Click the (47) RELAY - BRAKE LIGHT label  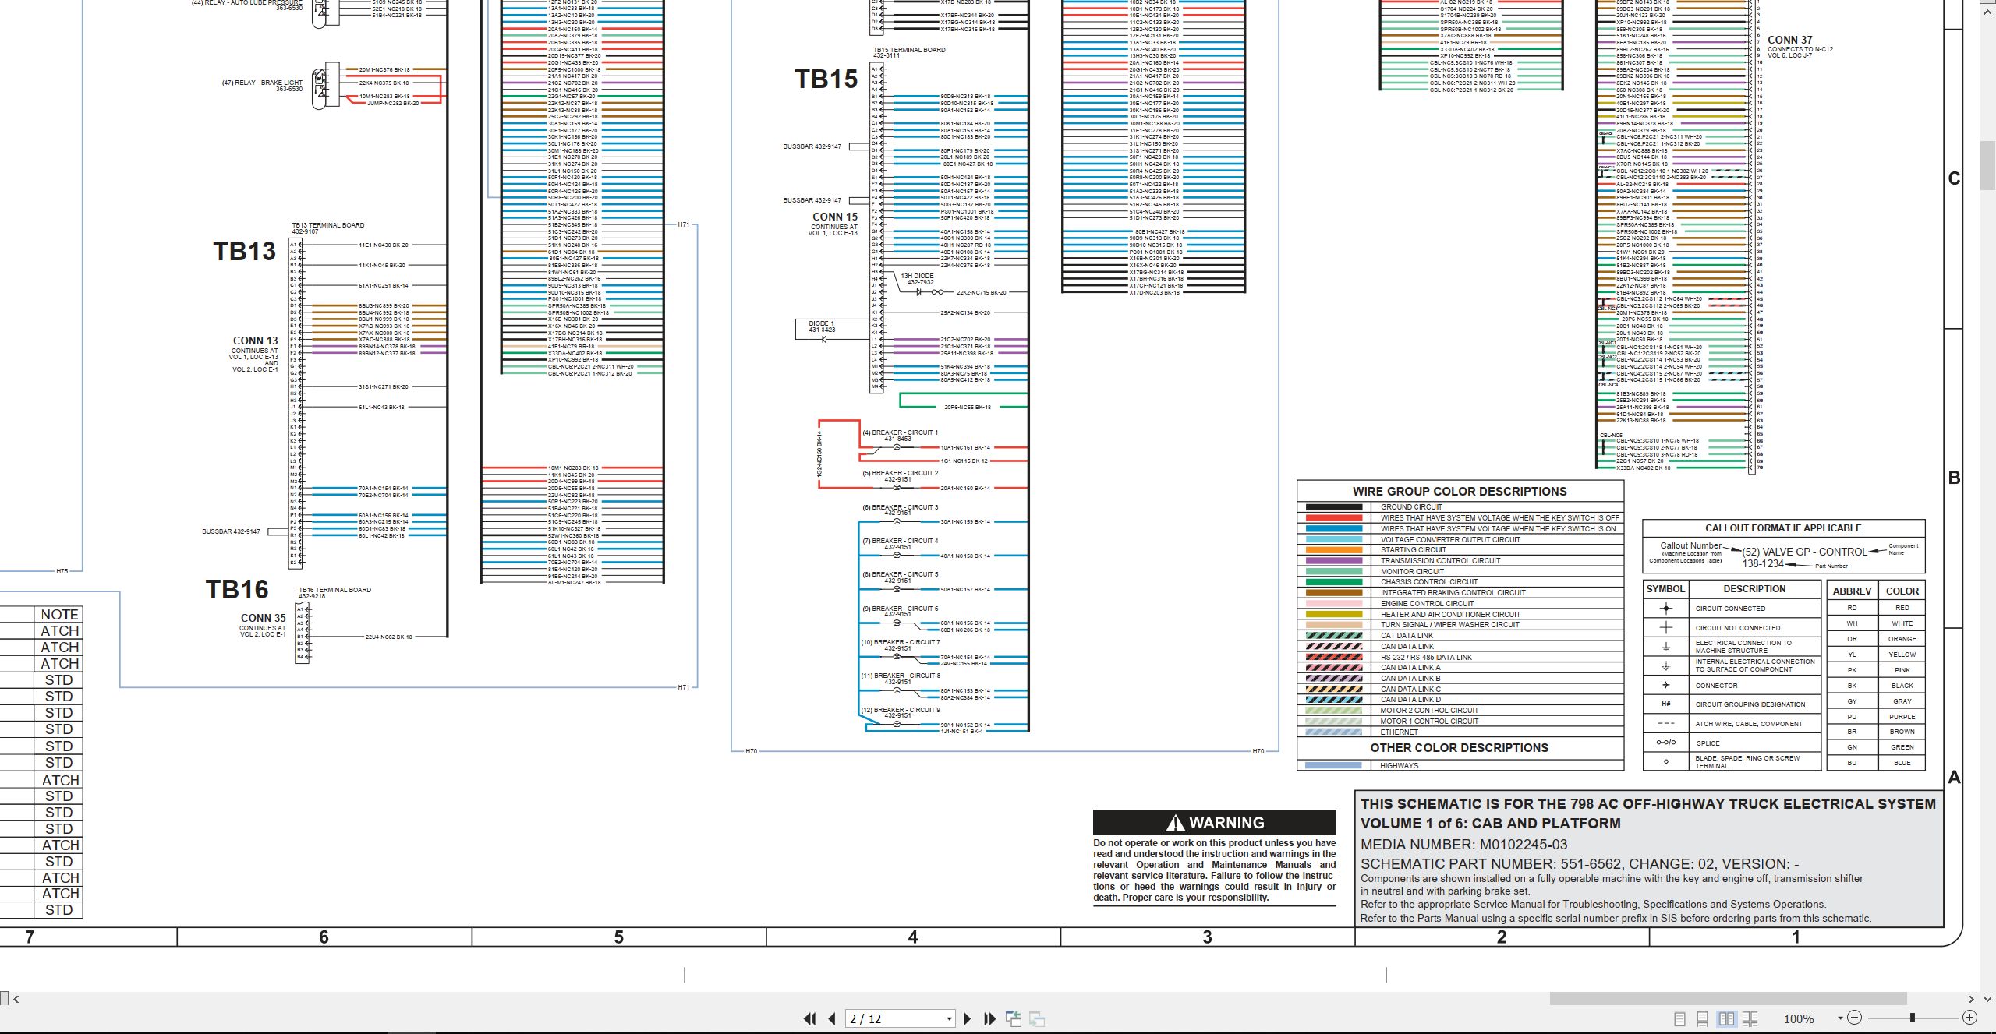(x=263, y=83)
